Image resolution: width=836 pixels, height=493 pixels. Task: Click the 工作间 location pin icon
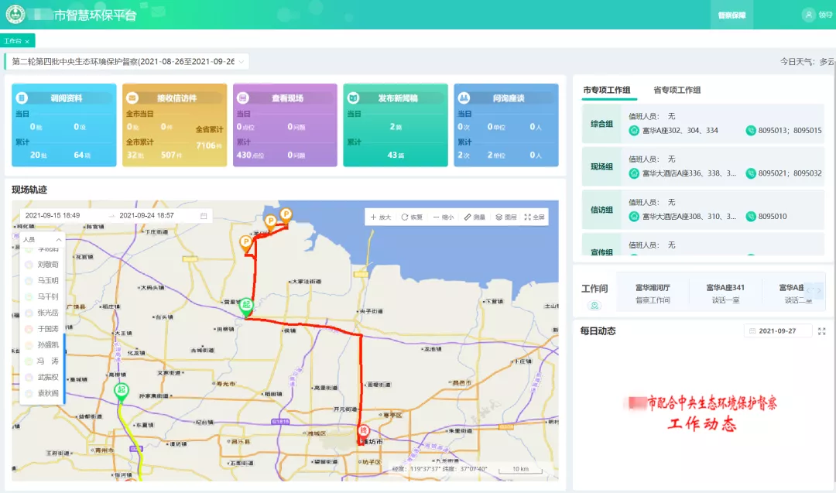(594, 306)
